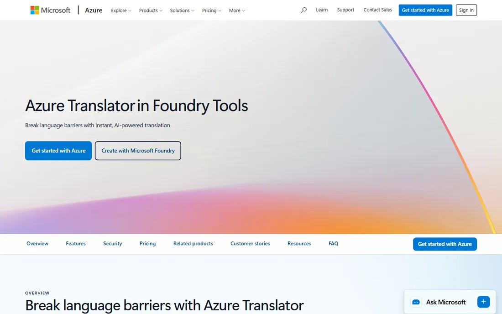
Task: Click the Break language barriers with instant subtitle
Action: (98, 125)
